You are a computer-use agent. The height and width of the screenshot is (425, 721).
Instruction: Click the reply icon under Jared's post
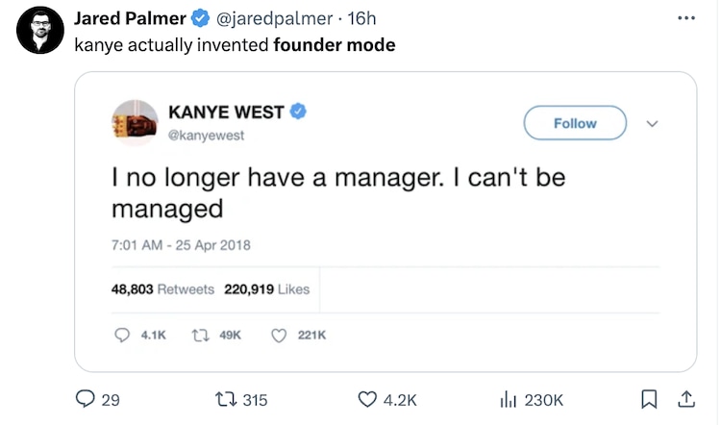point(85,399)
